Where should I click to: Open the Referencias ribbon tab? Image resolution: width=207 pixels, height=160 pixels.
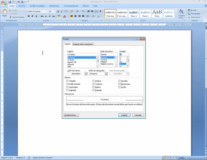[54, 6]
